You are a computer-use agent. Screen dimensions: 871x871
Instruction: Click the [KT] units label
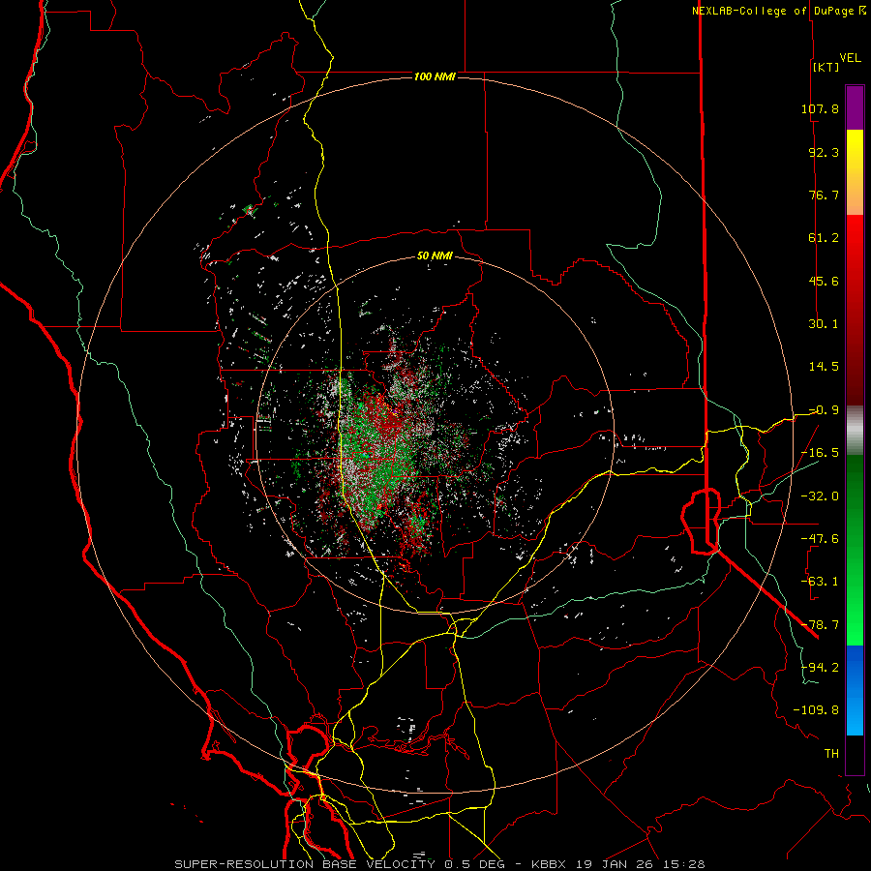[826, 67]
